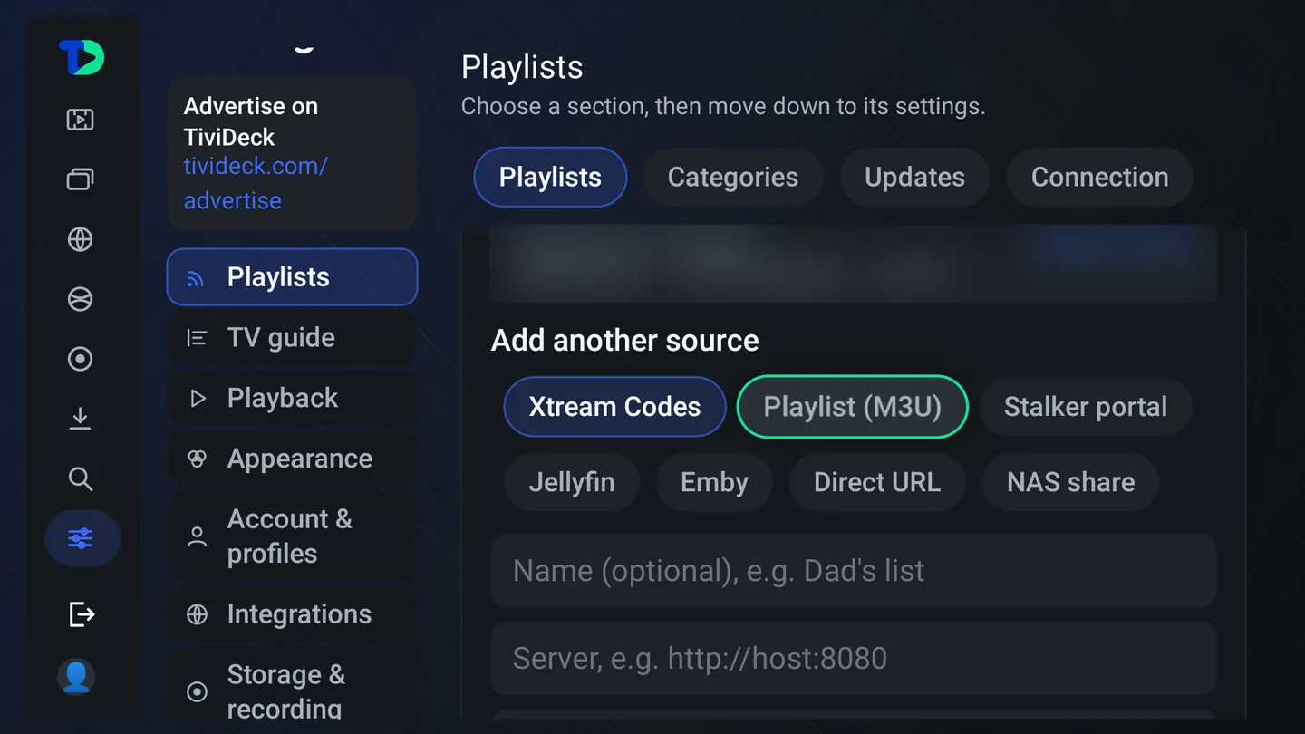Viewport: 1305px width, 734px height.
Task: Open the search magnifier icon
Action: pyautogui.click(x=81, y=478)
